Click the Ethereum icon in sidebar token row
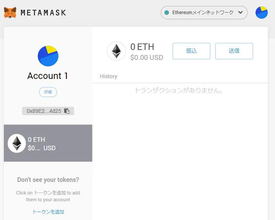 point(17,143)
